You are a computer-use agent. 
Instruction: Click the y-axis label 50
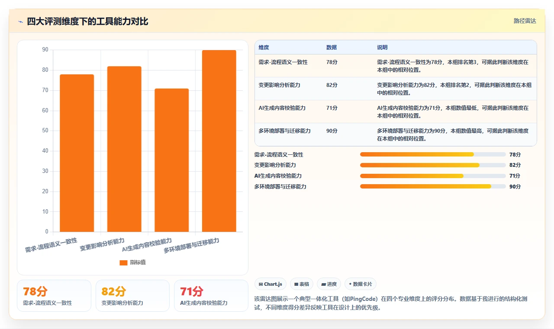45,131
